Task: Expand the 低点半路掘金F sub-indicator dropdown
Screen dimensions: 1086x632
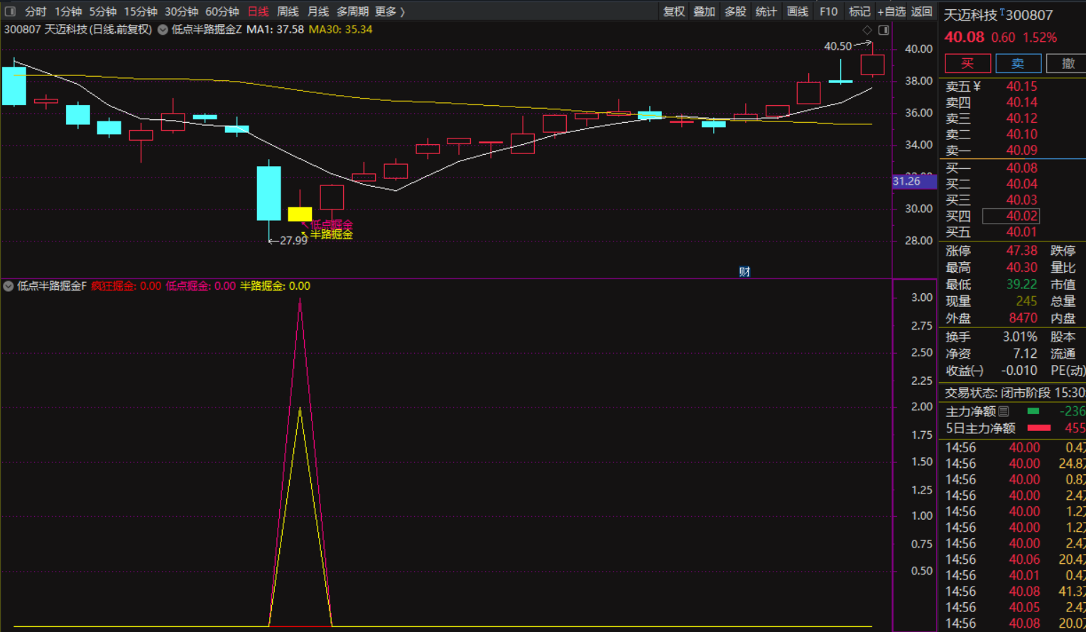Action: [x=9, y=286]
